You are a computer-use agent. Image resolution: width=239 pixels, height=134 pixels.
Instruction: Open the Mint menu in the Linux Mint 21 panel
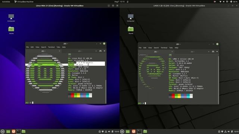[x=3, y=131]
